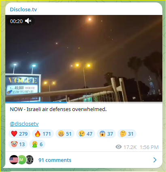Click the US flag commenter avatar
The height and width of the screenshot is (172, 166).
(14, 160)
